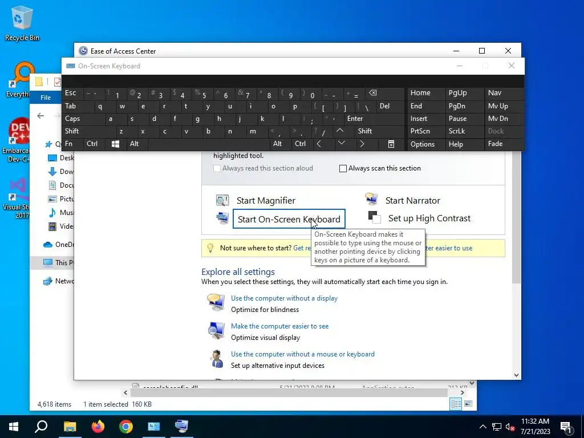The image size is (584, 438).
Task: Toggle the left Ctrl key on On-Screen Keyboard
Action: coord(94,144)
